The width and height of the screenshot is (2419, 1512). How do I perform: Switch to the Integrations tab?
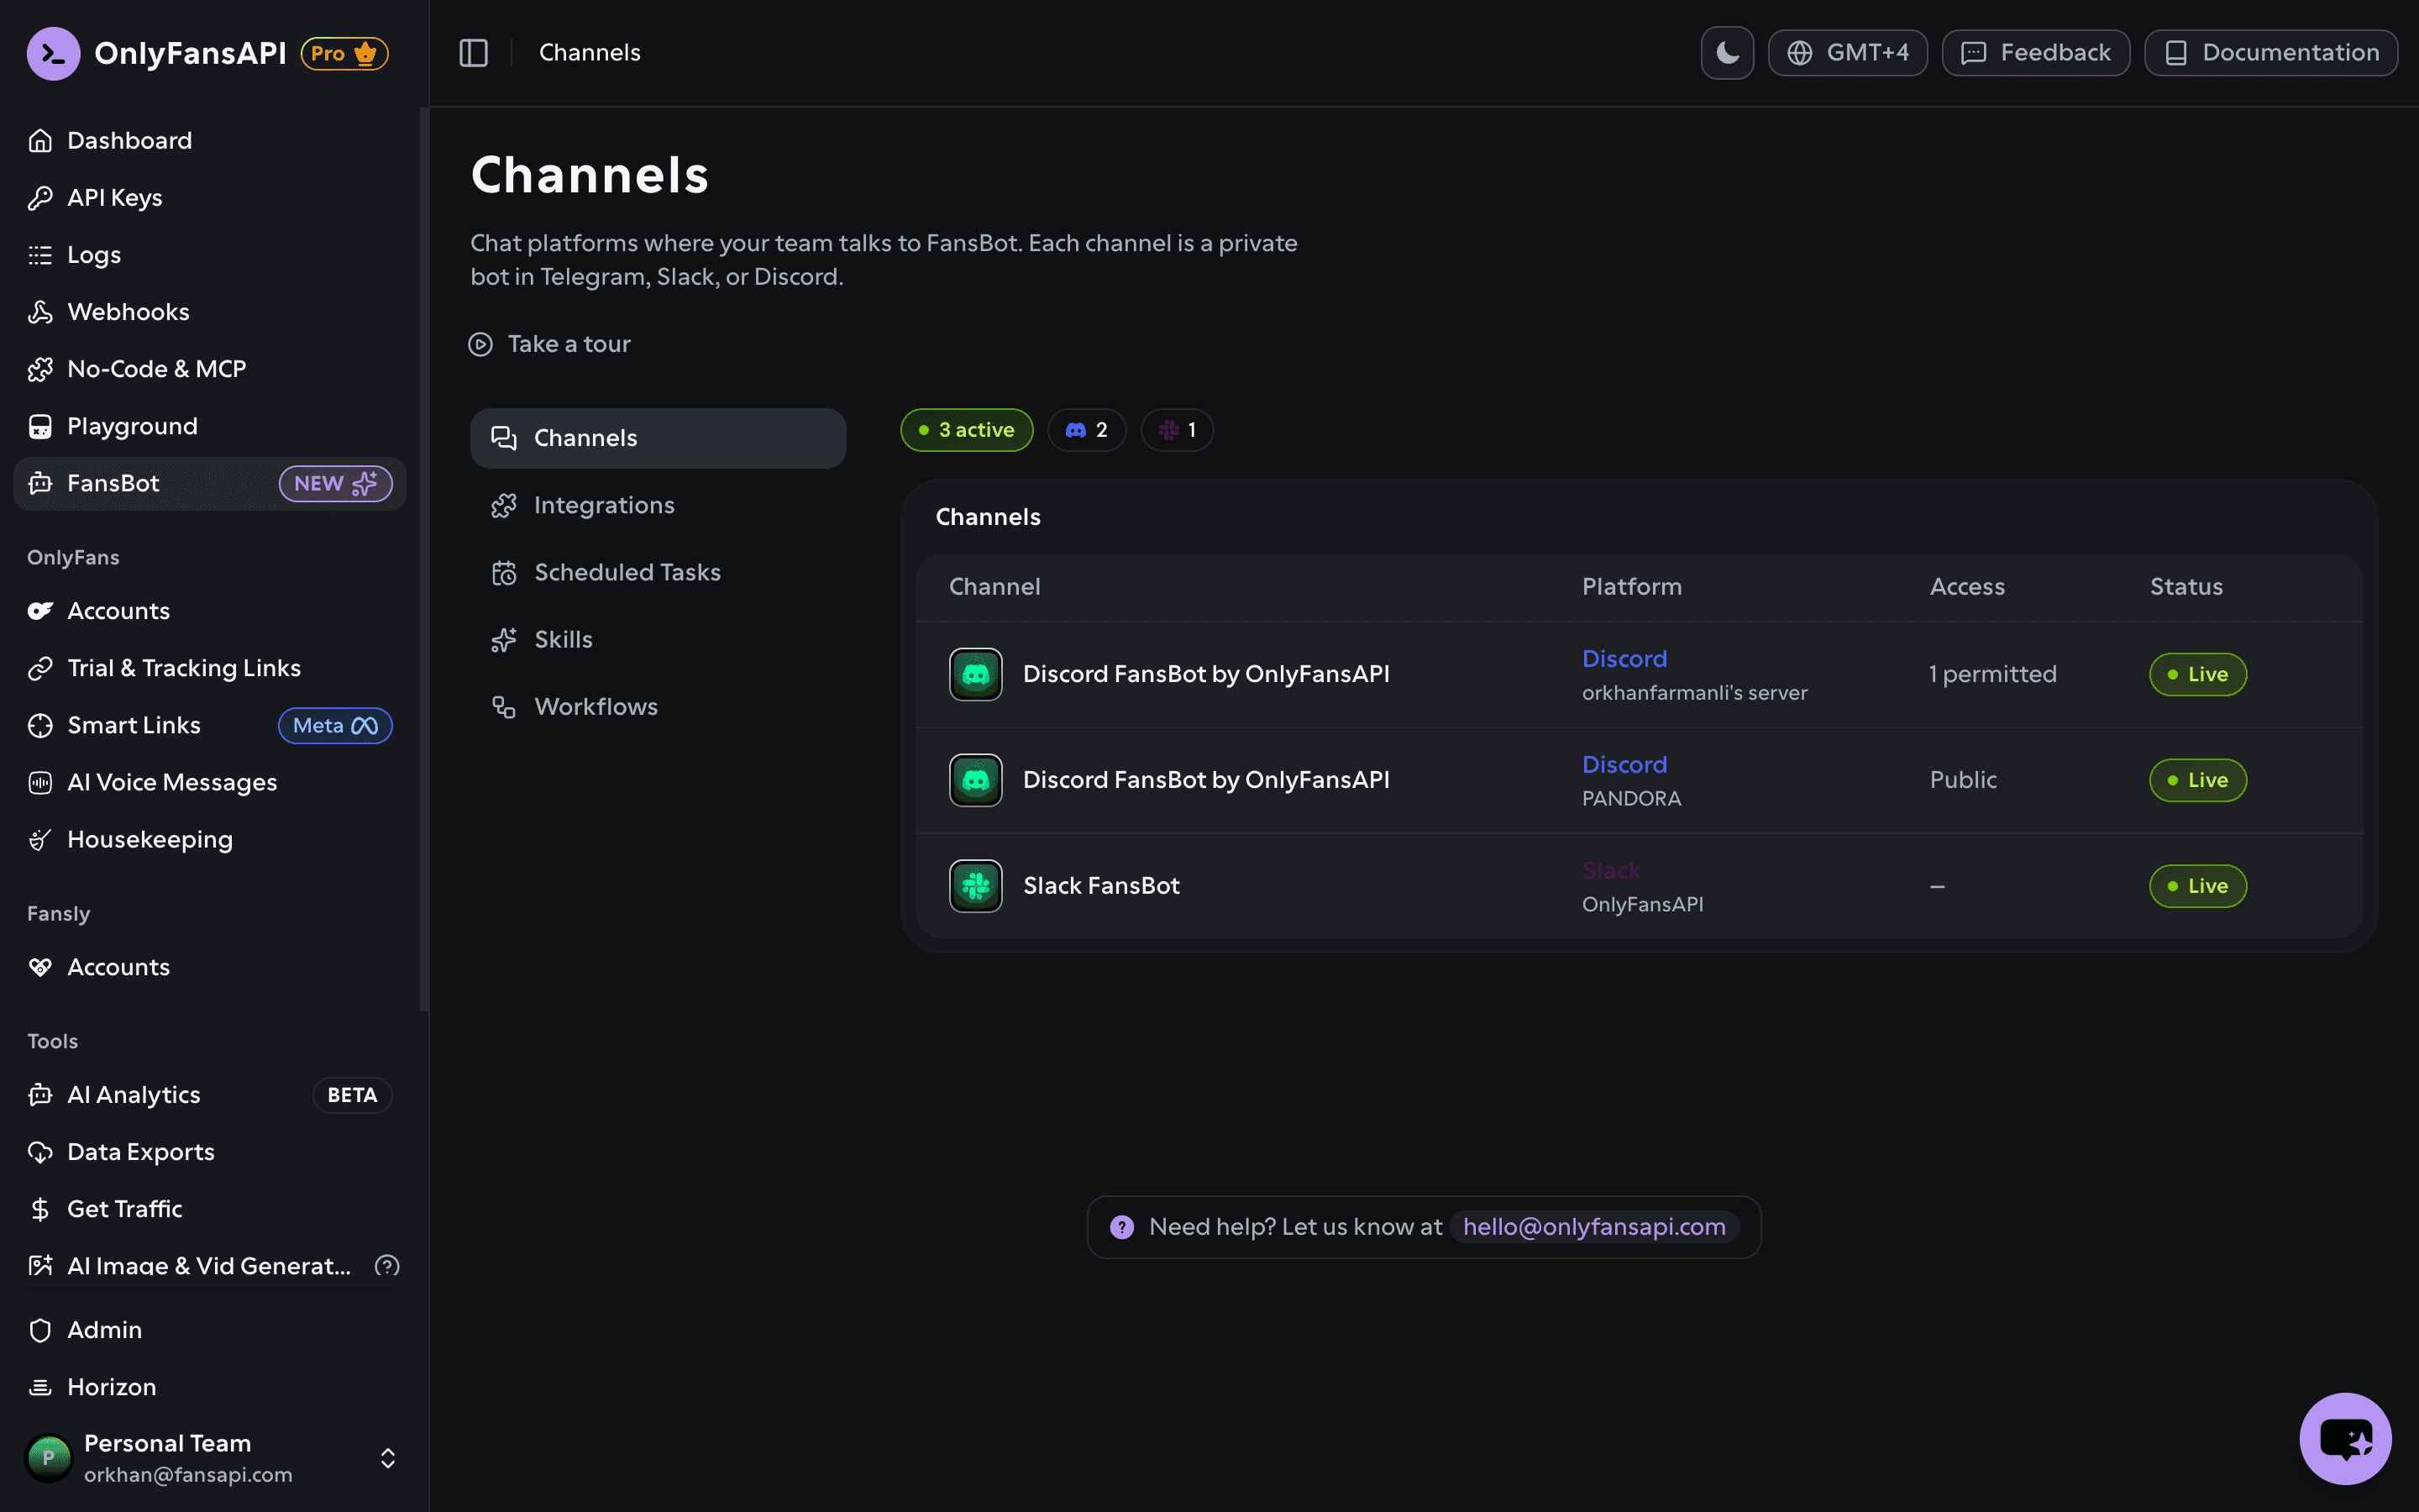tap(658, 505)
